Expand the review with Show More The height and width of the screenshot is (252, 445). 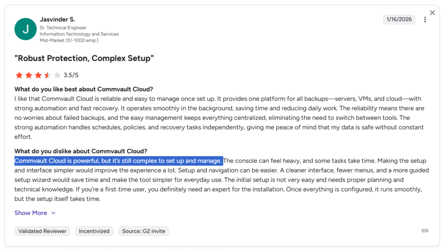click(30, 213)
